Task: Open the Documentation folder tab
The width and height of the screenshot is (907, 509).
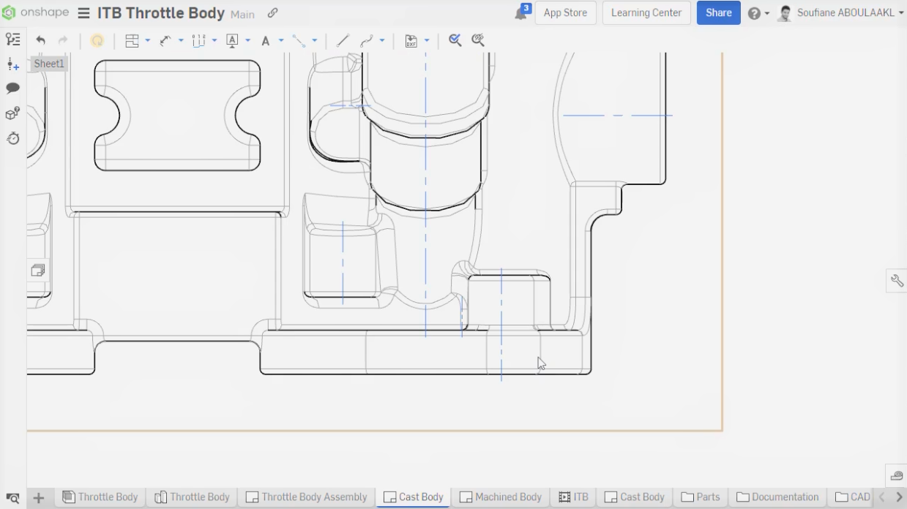Action: point(777,497)
